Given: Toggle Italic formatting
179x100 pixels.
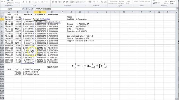Looking at the screenshot, I should point(27,2).
